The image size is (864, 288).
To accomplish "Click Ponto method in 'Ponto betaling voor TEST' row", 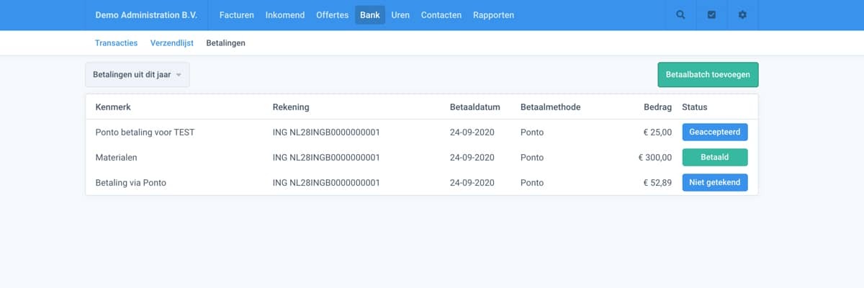I will (x=532, y=132).
